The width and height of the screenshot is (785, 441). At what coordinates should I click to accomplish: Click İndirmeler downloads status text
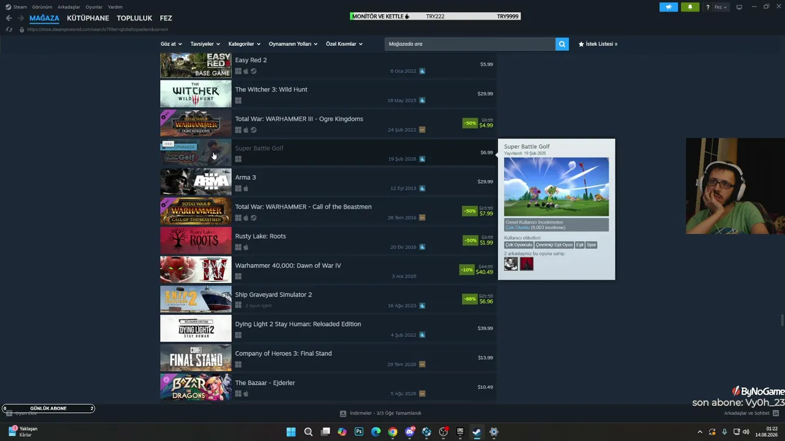point(385,413)
